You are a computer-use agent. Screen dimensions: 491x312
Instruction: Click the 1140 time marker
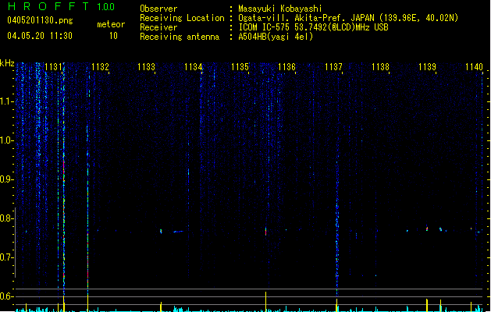(x=474, y=67)
